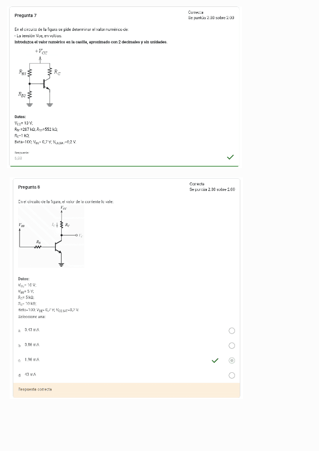
Task: Click the transistor symbol in Pregunta 7 circuit
Action: tap(45, 84)
